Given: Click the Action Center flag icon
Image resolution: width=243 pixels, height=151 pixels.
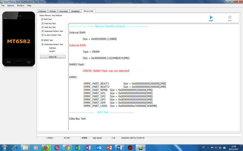Looking at the screenshot, I should pos(212,148).
